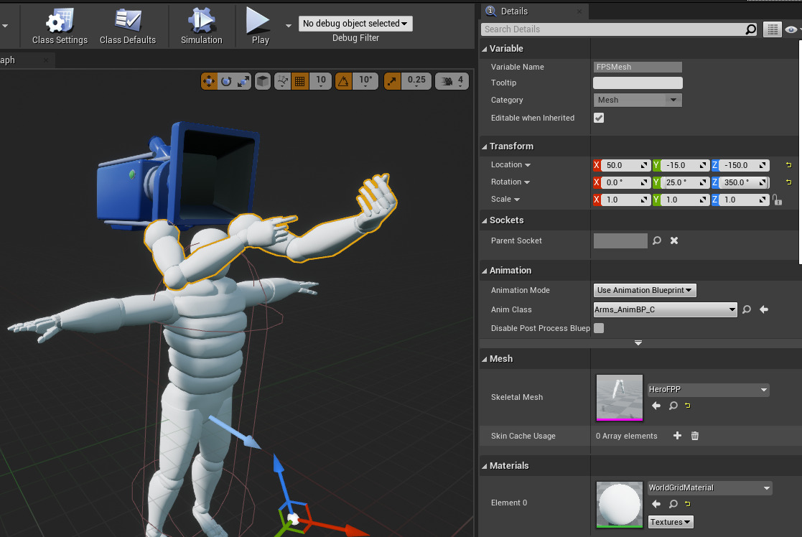Viewport: 802px width, 537px height.
Task: Click the Class Settings toolbar icon
Action: [60, 27]
